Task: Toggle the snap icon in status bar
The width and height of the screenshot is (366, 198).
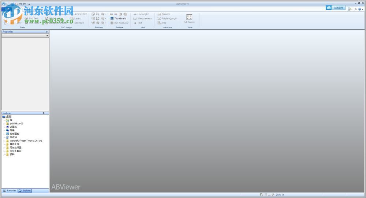Action: (261, 194)
